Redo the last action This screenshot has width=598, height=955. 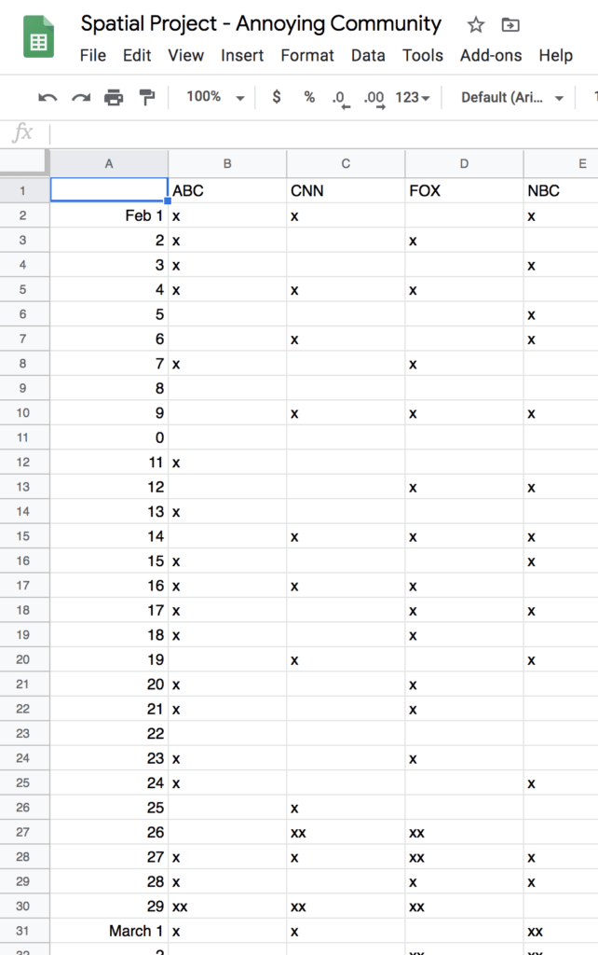(81, 97)
